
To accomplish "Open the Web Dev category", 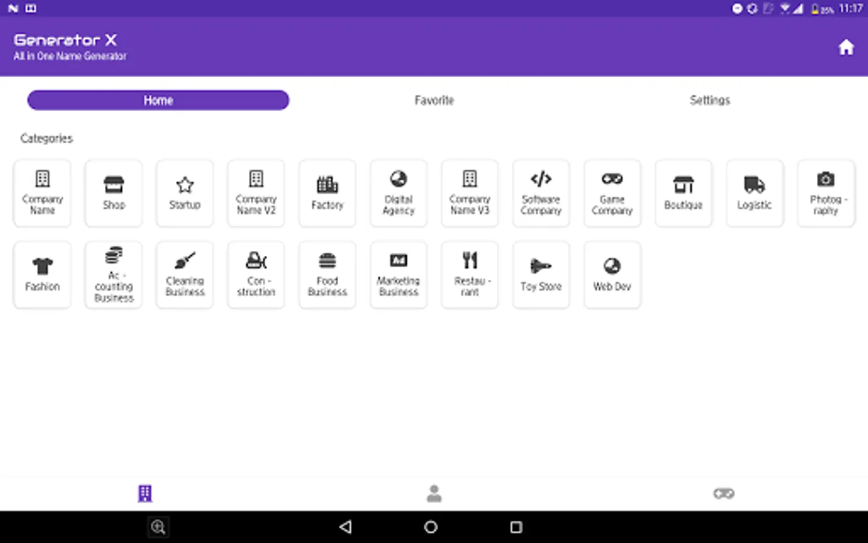I will pyautogui.click(x=612, y=275).
